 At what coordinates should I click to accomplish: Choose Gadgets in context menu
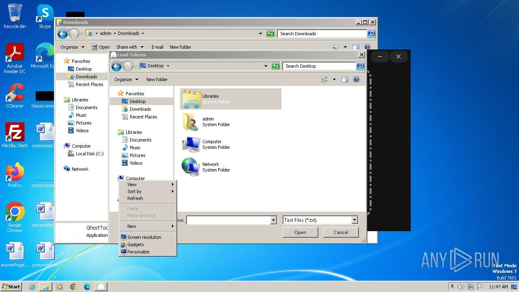pyautogui.click(x=148, y=245)
